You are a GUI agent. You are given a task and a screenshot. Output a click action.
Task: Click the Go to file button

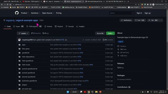pyautogui.click(x=100, y=33)
